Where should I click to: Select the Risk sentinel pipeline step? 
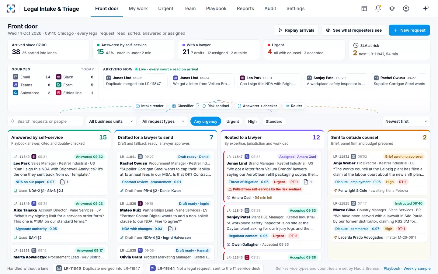pyautogui.click(x=216, y=106)
